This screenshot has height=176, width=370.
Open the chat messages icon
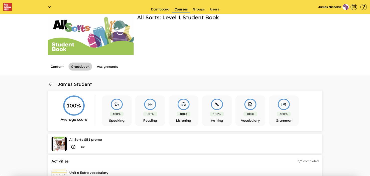click(354, 7)
